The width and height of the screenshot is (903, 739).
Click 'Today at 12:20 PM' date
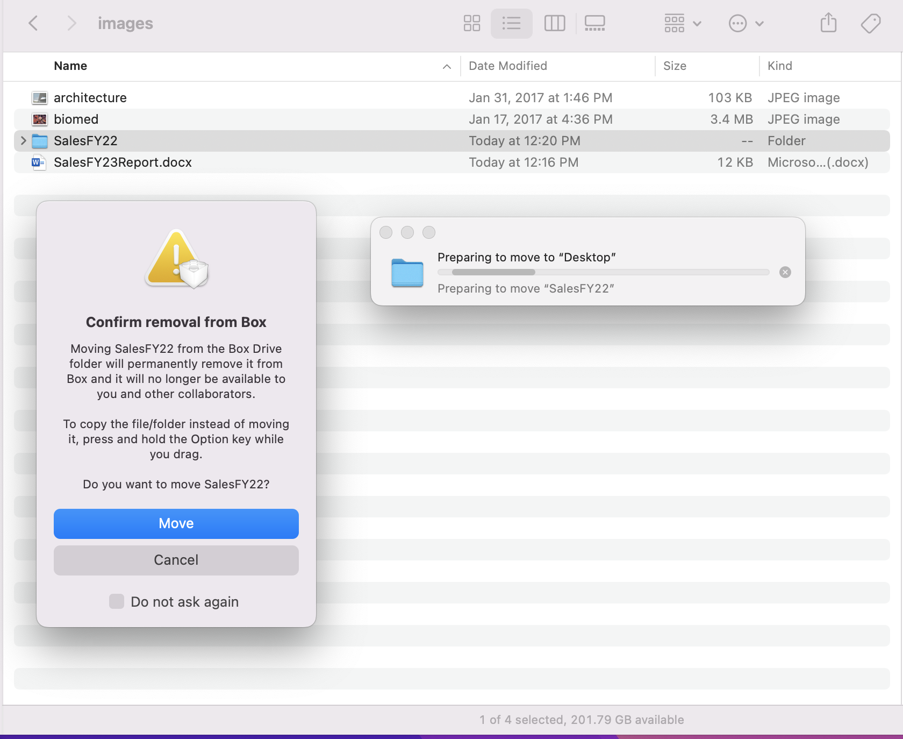tap(524, 140)
